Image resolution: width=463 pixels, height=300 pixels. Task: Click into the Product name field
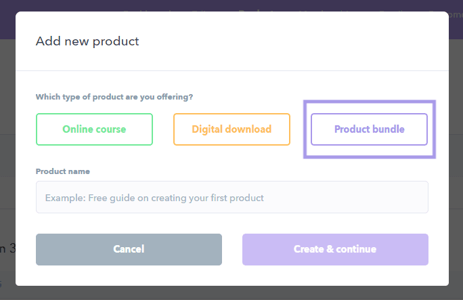(231, 198)
